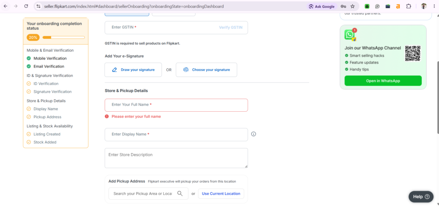Click the WhatsApp channel QR code
439x222 pixels.
(413, 53)
